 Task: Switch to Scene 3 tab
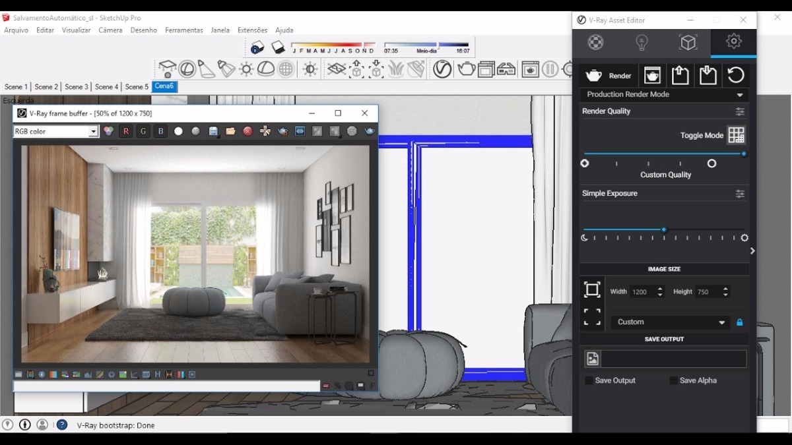[x=77, y=86]
